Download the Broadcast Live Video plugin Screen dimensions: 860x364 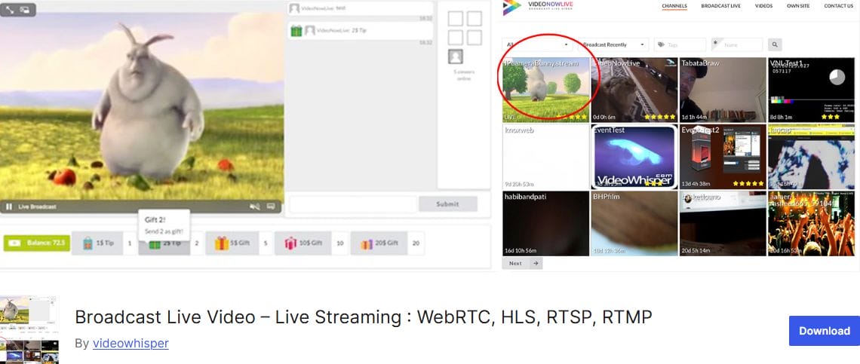pyautogui.click(x=825, y=331)
